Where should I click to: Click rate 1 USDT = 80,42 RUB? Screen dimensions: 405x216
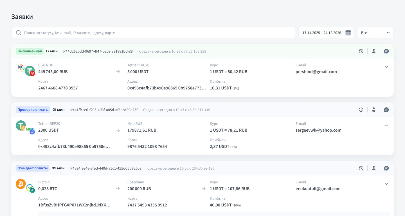[x=229, y=72]
